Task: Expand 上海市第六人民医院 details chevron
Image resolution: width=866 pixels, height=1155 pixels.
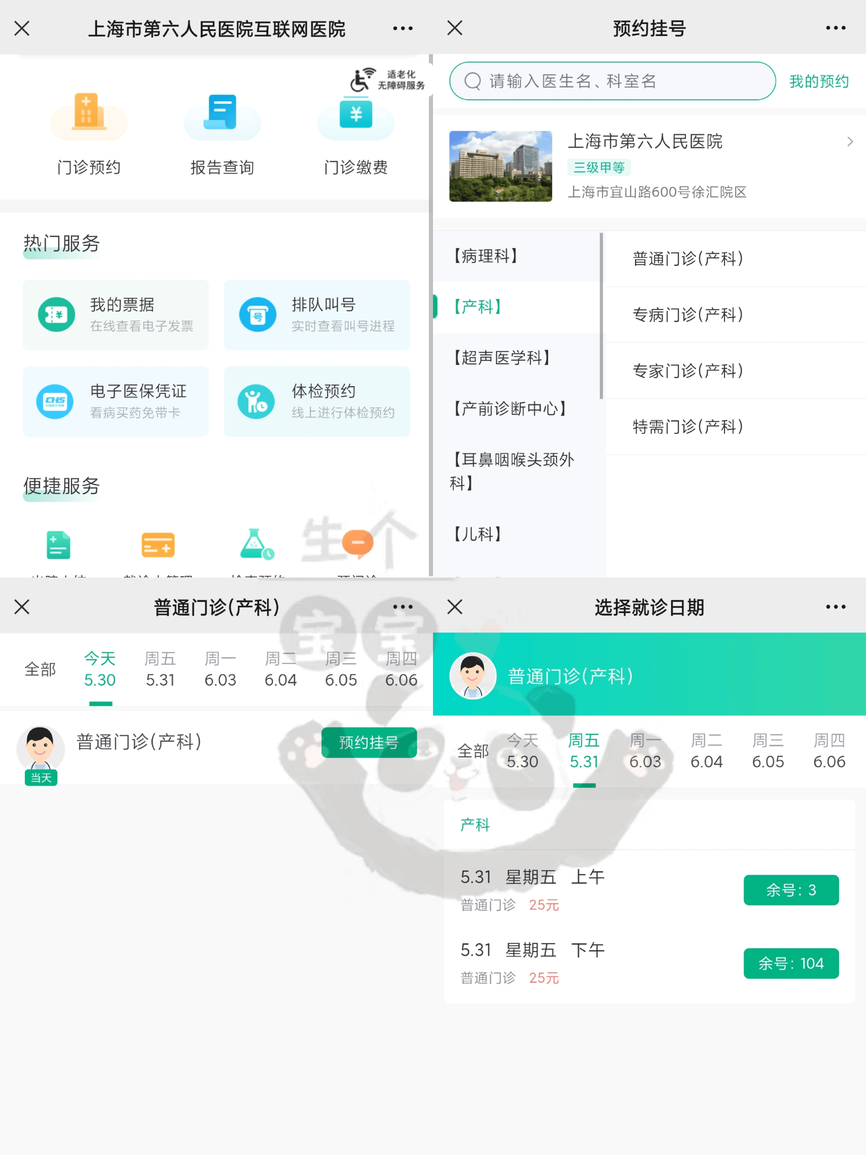Action: [850, 142]
